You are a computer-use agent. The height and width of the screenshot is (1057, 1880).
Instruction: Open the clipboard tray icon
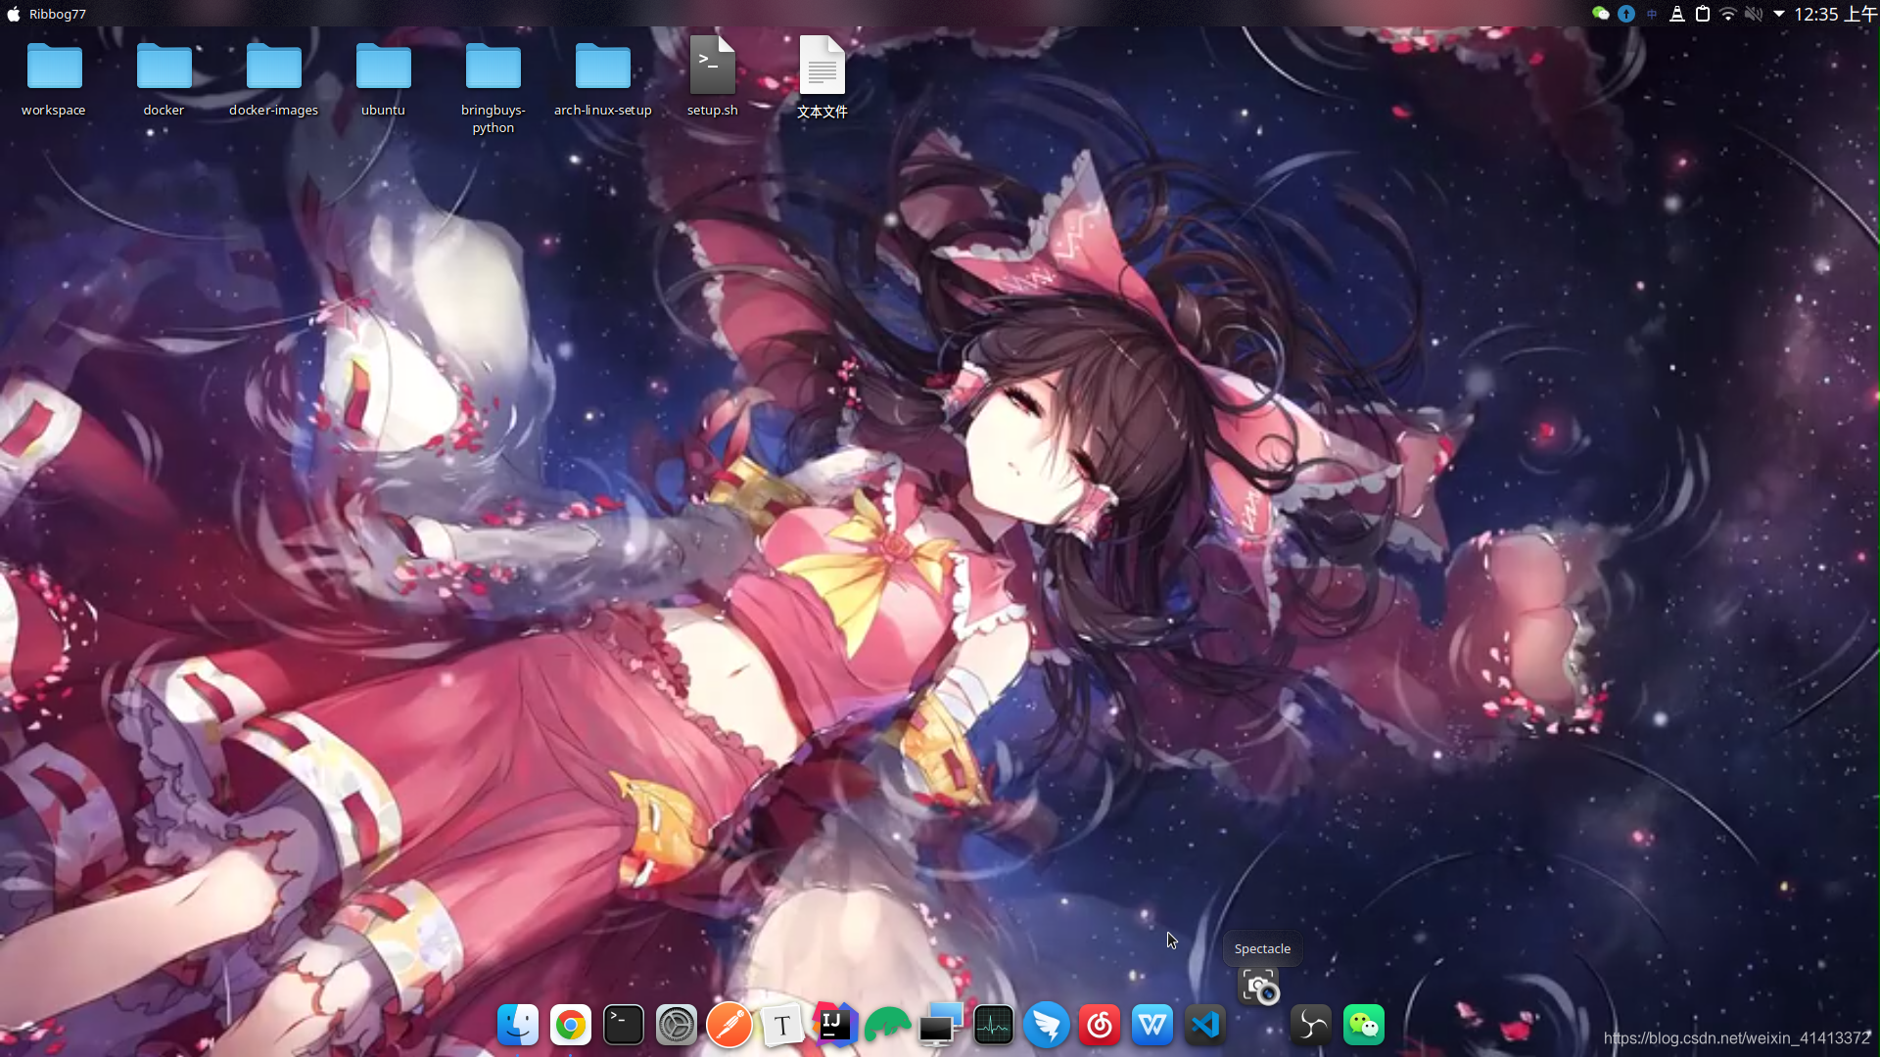1703,14
